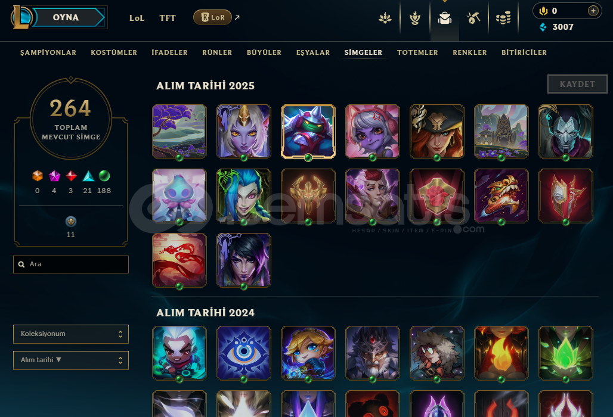Open the store coins icon
Viewport: 613px width, 417px height.
pyautogui.click(x=503, y=18)
